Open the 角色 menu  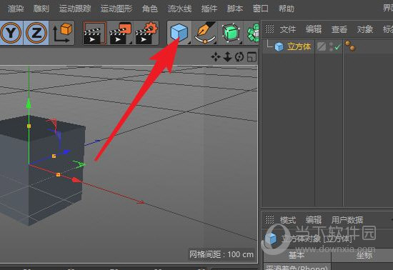[150, 9]
